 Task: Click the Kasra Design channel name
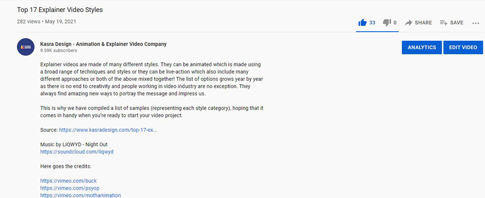(x=103, y=44)
